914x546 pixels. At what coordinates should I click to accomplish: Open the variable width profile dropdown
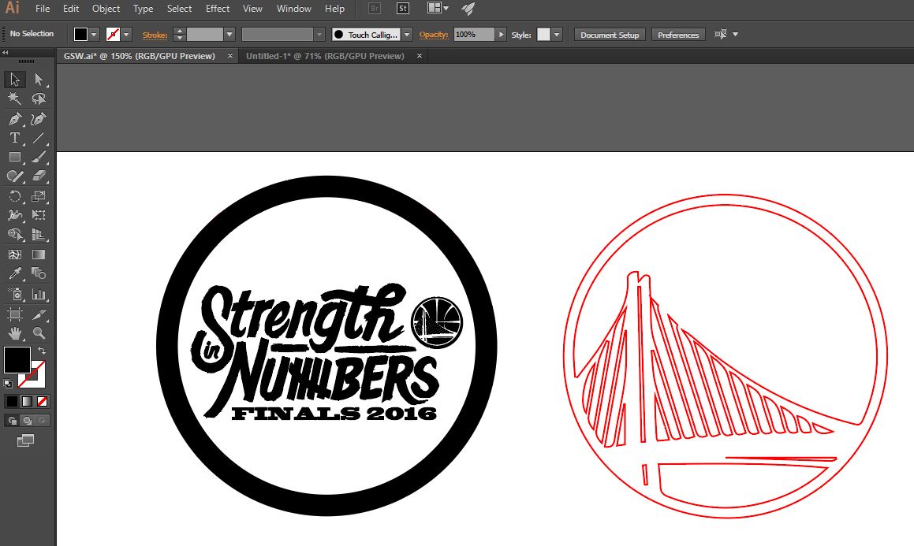(319, 35)
